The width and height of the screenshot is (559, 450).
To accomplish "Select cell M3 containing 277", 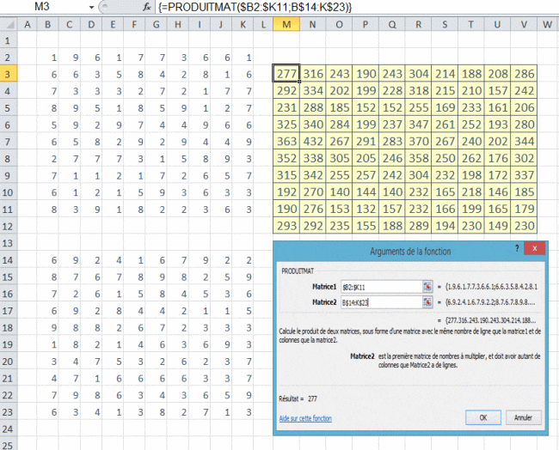I will coord(286,74).
